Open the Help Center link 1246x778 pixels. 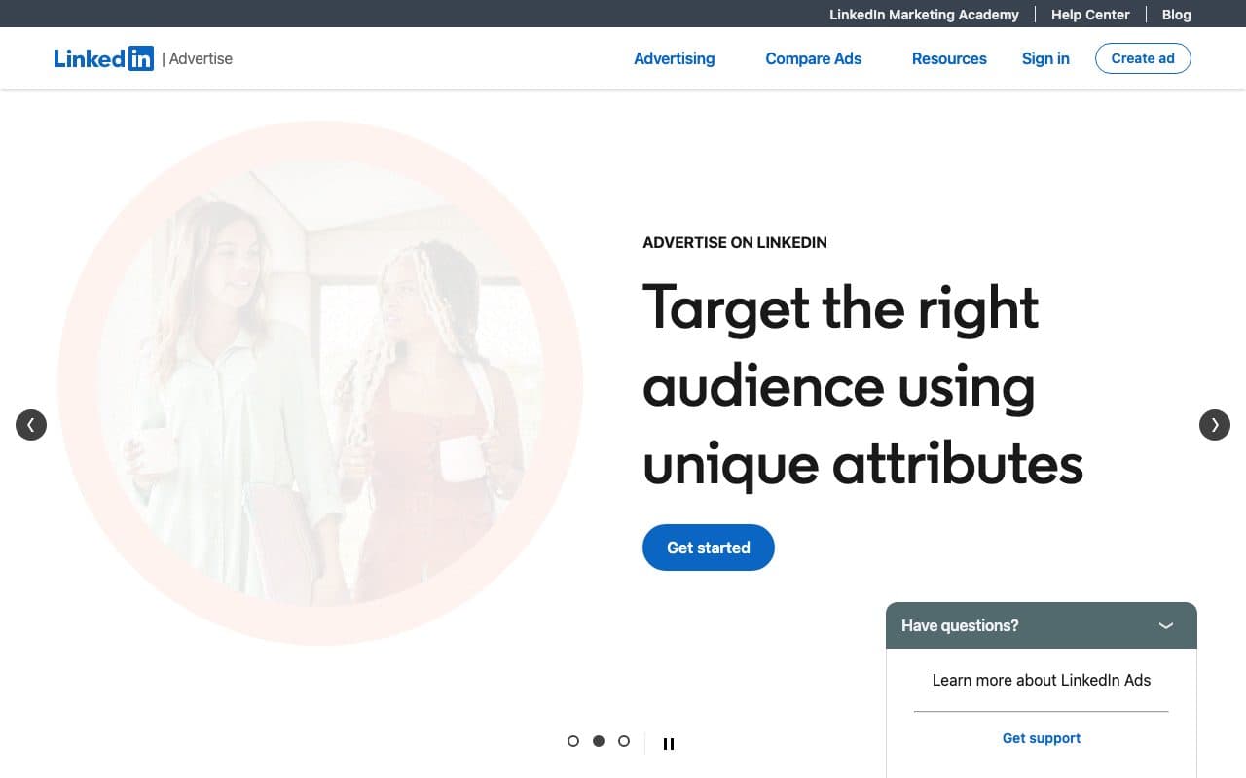pos(1090,15)
